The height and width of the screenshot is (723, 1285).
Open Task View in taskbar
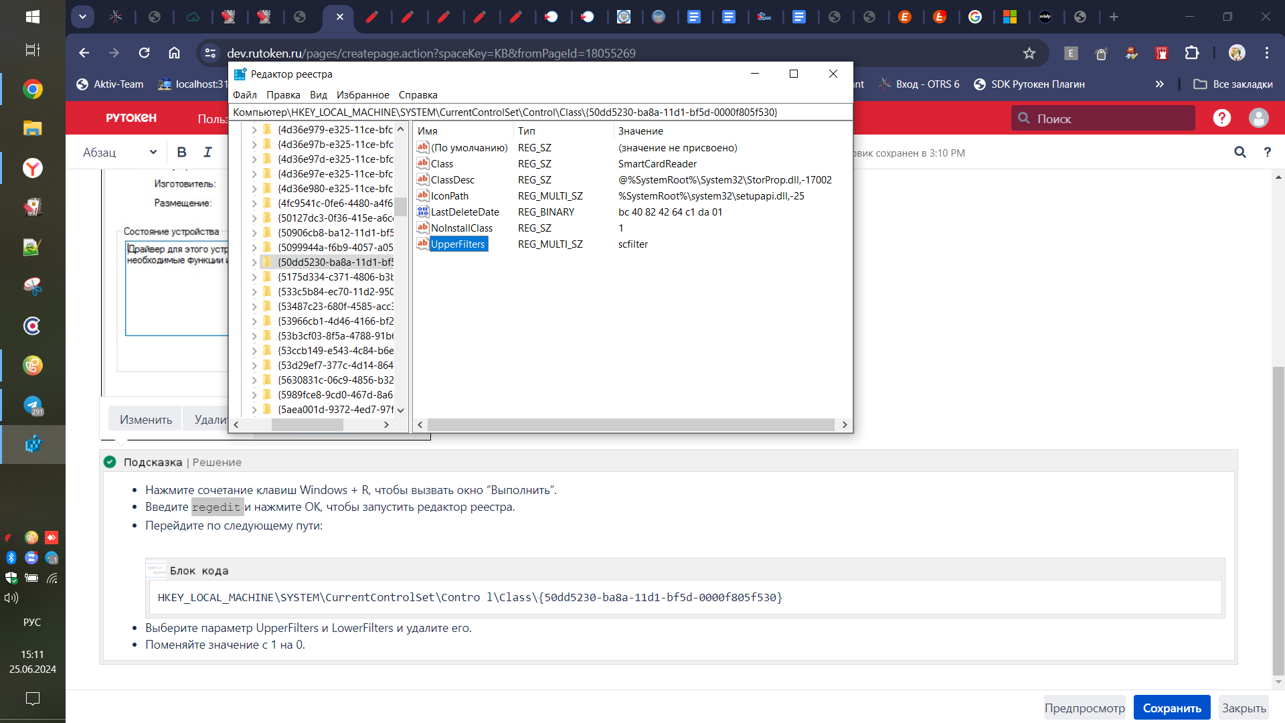click(x=32, y=50)
